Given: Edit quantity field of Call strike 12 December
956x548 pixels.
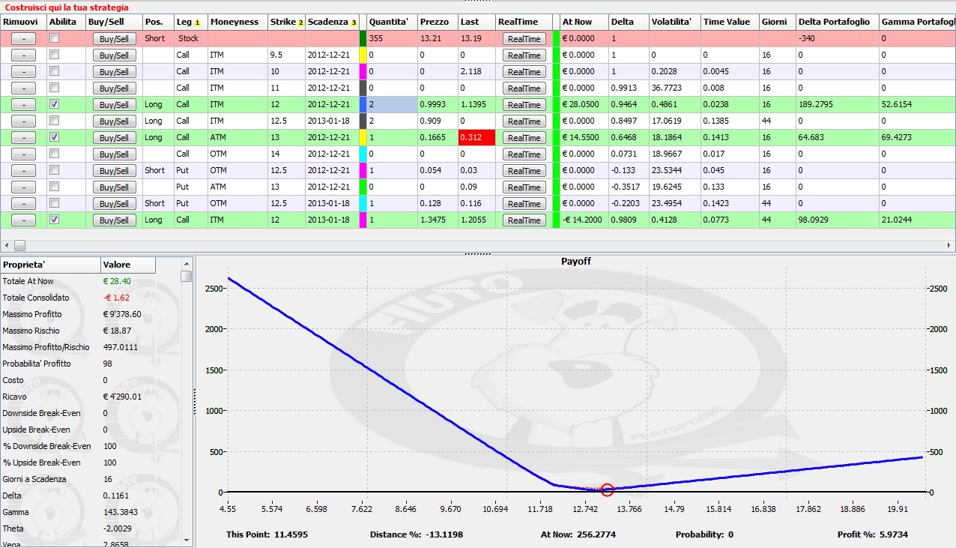Looking at the screenshot, I should click(391, 104).
